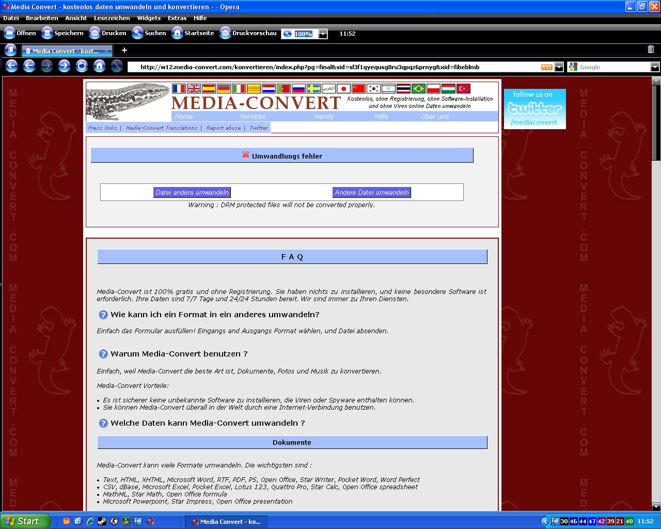Click the Home icon in navigation bar

coord(99,66)
